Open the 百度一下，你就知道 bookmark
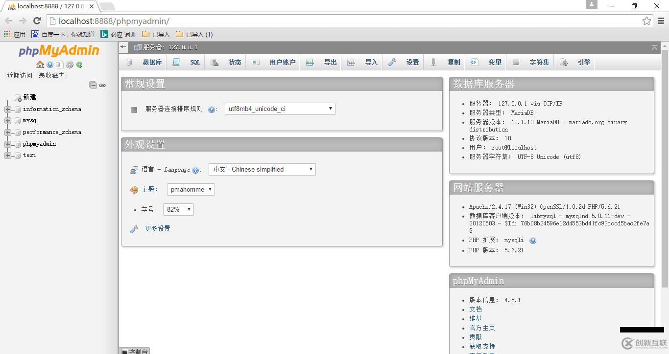Image resolution: width=669 pixels, height=354 pixels. 63,34
